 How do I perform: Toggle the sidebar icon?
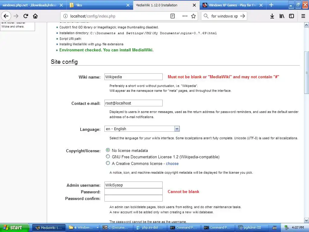[x=291, y=16]
